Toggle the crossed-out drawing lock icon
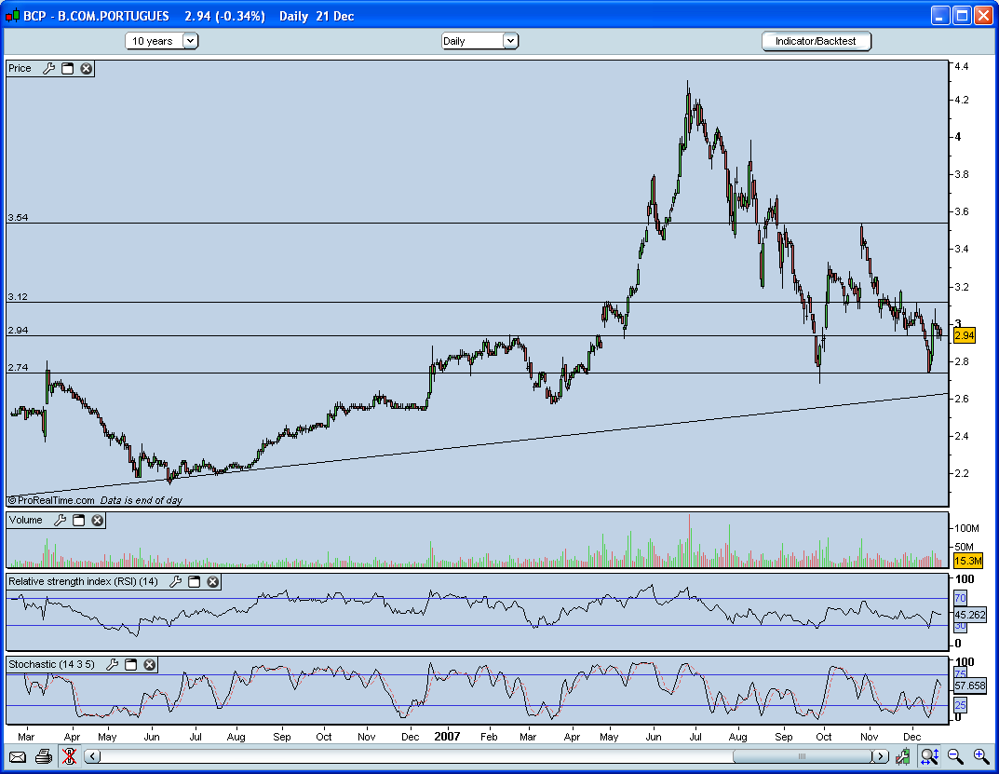Viewport: 999px width, 774px height. click(x=69, y=757)
